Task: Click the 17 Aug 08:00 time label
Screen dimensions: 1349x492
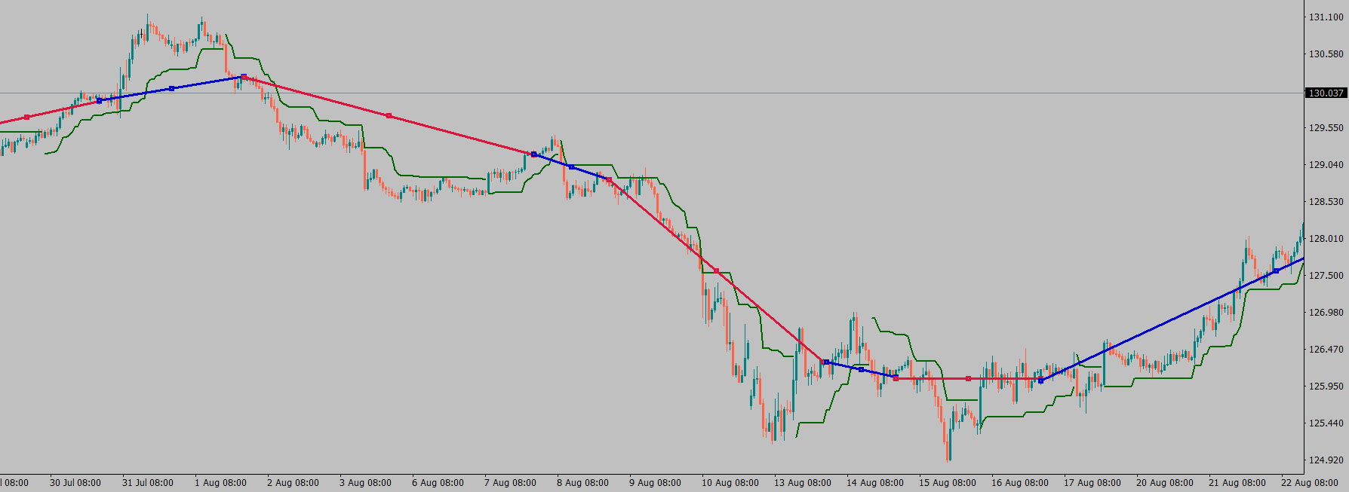Action: (1092, 483)
